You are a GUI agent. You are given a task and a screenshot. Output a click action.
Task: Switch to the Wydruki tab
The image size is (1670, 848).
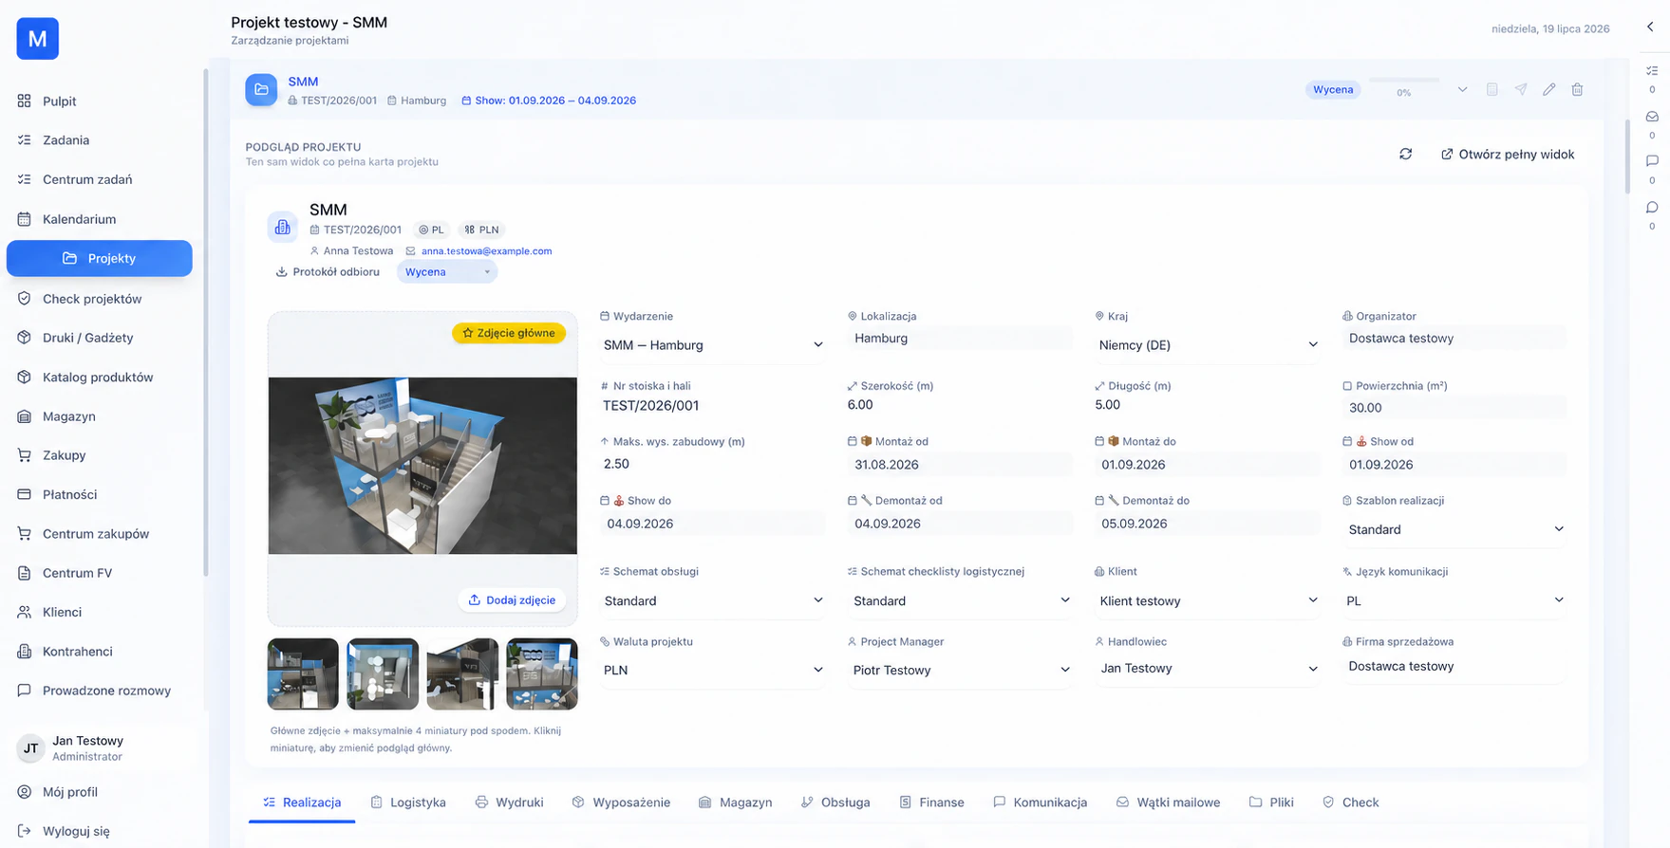click(x=509, y=802)
